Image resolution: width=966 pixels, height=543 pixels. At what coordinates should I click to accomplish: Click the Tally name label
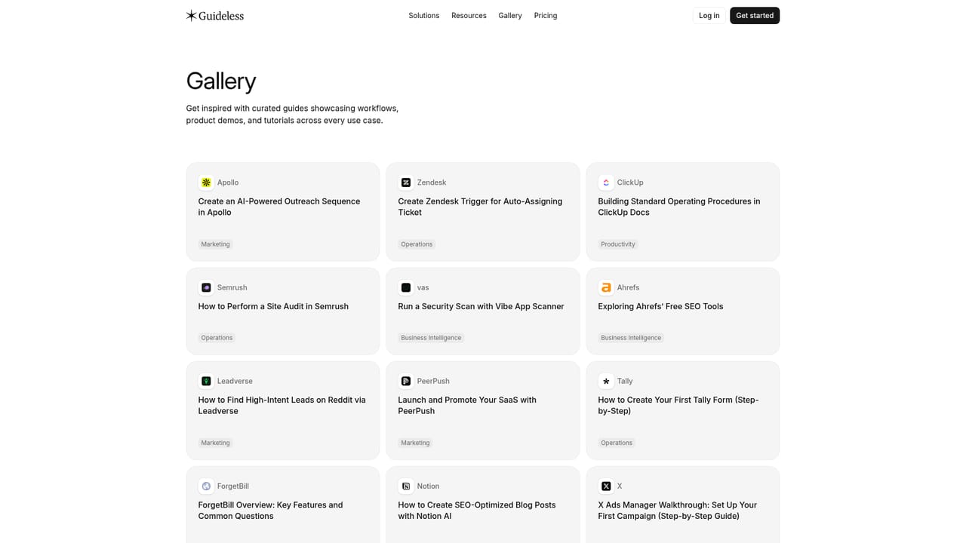tap(625, 381)
